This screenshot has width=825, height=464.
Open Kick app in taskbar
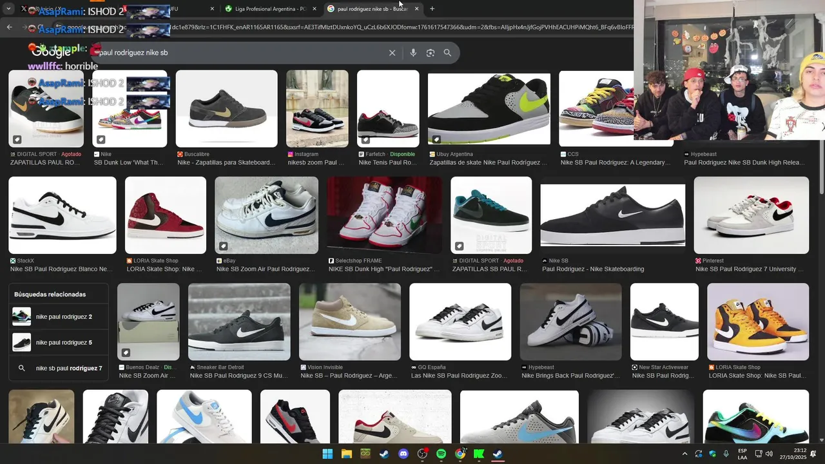(x=479, y=454)
